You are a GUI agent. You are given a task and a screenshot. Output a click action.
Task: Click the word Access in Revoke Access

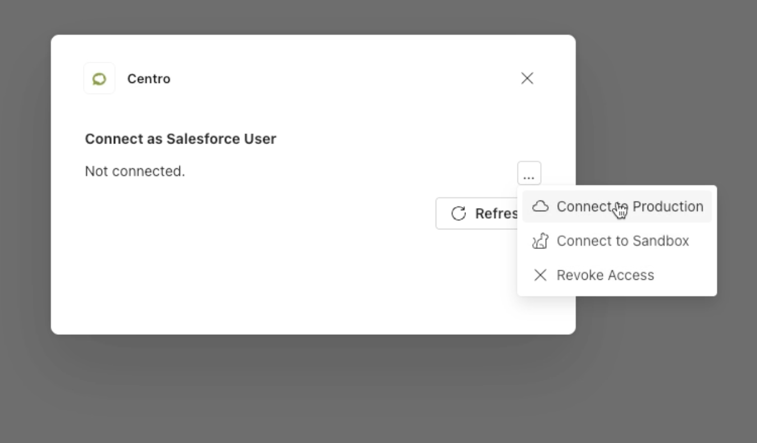click(632, 275)
